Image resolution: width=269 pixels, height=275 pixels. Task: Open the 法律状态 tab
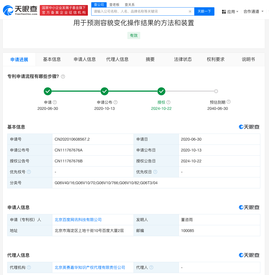coord(183,59)
